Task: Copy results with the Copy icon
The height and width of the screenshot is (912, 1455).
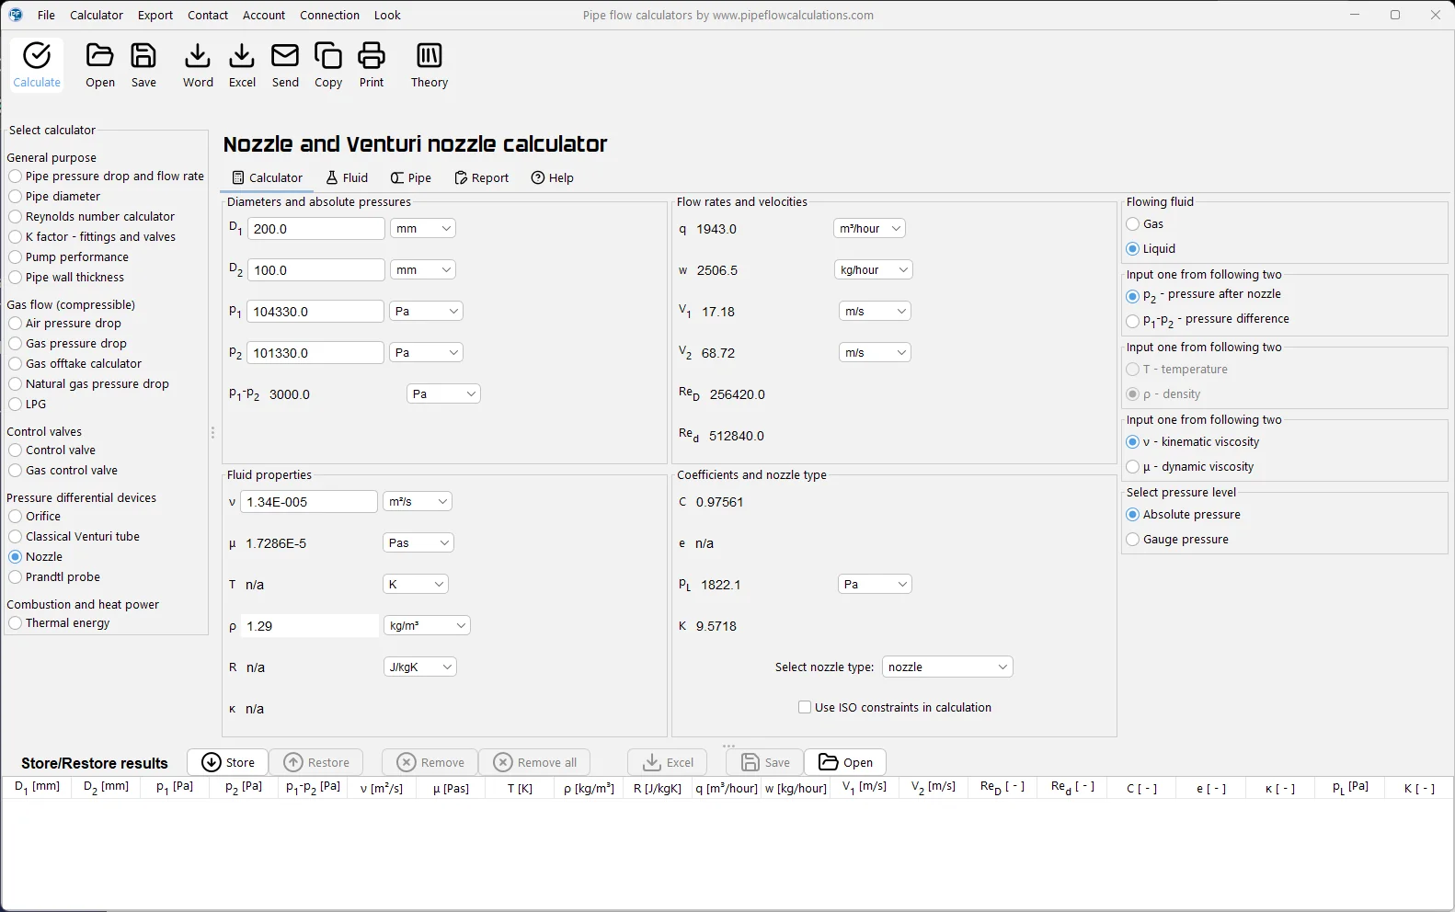Action: pyautogui.click(x=328, y=64)
